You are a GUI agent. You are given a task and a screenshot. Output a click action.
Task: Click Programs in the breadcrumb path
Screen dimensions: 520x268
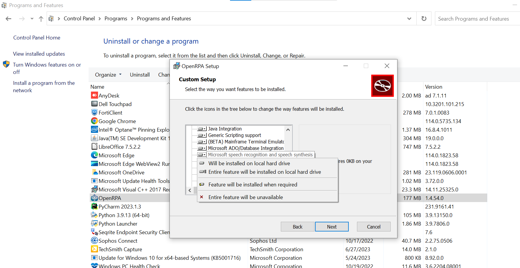[x=116, y=19]
